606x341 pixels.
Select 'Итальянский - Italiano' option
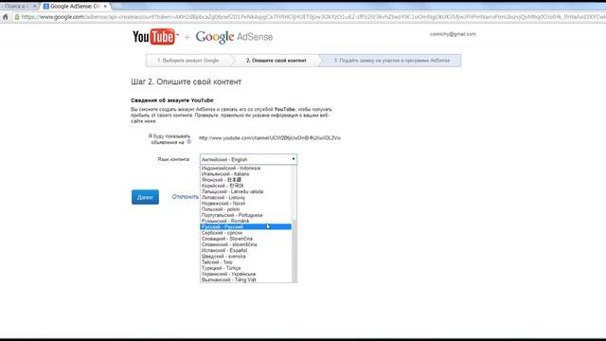point(246,174)
